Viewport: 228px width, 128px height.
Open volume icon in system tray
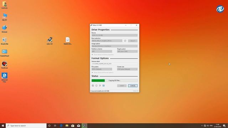pyautogui.click(x=208, y=126)
